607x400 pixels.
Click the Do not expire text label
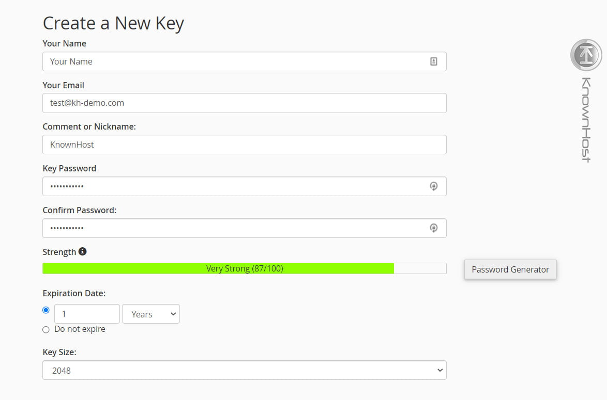click(x=80, y=329)
